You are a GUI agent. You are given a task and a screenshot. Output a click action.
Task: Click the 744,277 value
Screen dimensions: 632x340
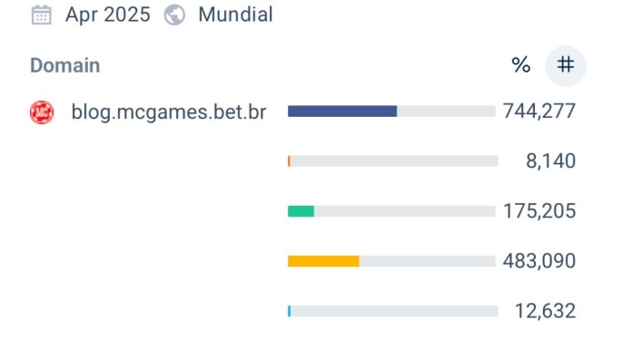[x=539, y=111]
